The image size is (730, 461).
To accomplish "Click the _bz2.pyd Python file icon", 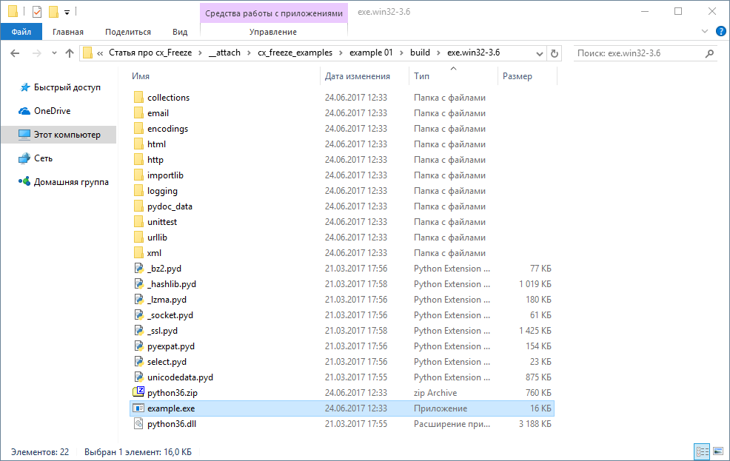I will coord(138,269).
